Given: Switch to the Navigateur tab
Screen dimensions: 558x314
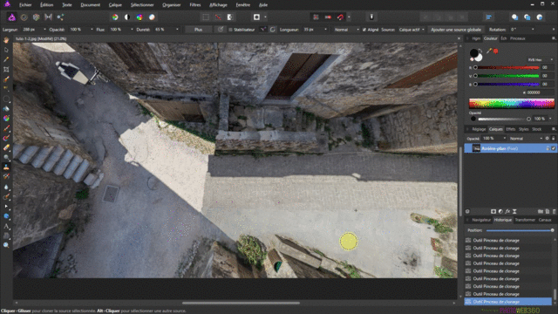Looking at the screenshot, I should click(481, 220).
